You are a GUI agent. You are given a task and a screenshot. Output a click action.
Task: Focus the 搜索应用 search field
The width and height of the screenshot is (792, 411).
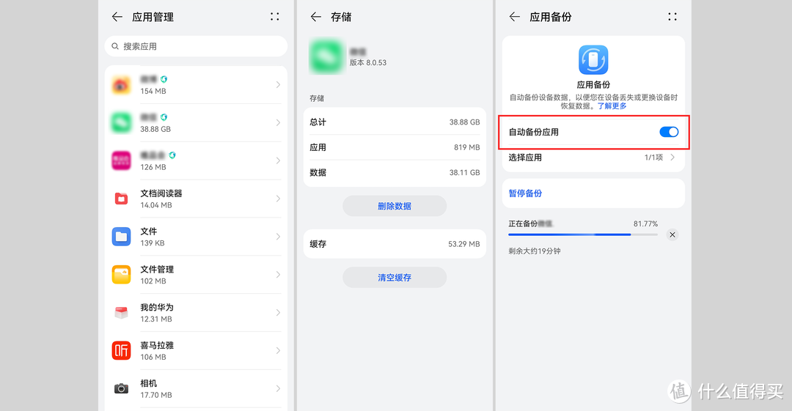pyautogui.click(x=196, y=46)
